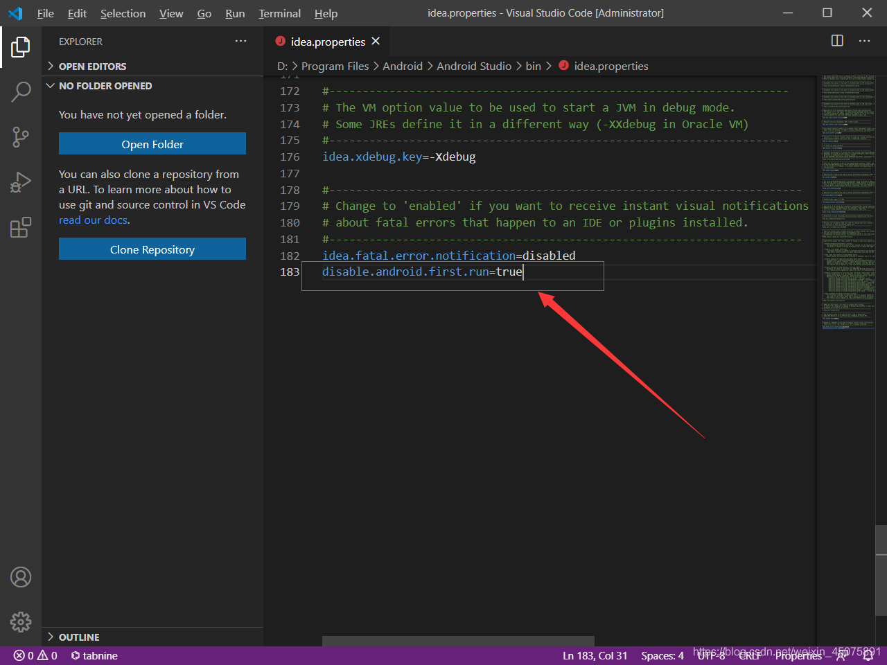The width and height of the screenshot is (887, 665).
Task: Open the Go menu
Action: pyautogui.click(x=204, y=13)
